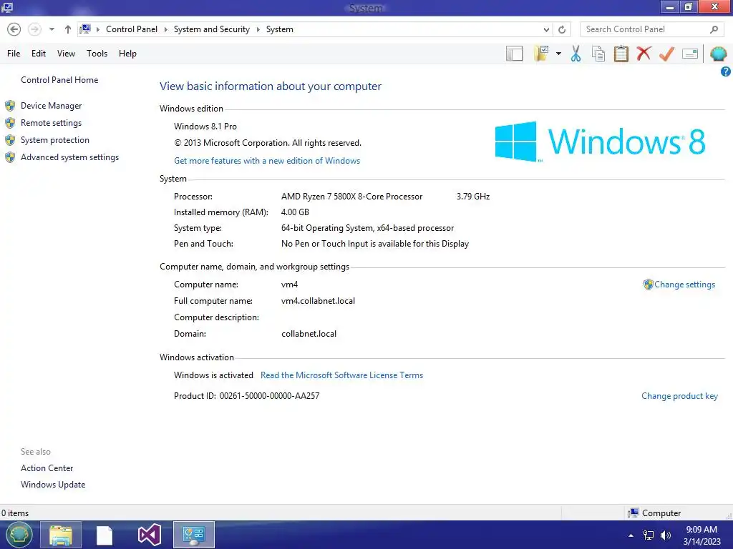This screenshot has width=733, height=549.
Task: Open the address bar history dropdown
Action: coord(546,29)
